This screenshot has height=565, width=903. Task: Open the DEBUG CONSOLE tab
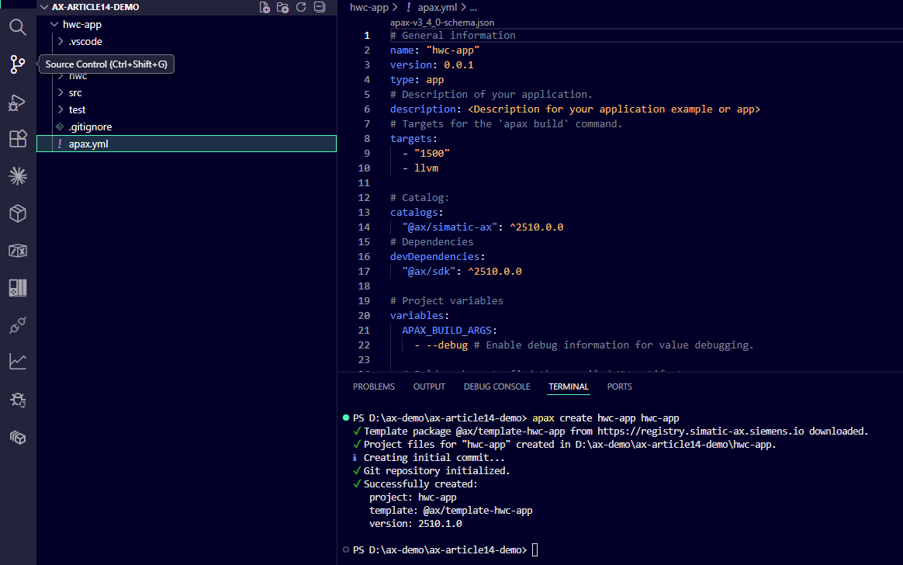click(497, 386)
